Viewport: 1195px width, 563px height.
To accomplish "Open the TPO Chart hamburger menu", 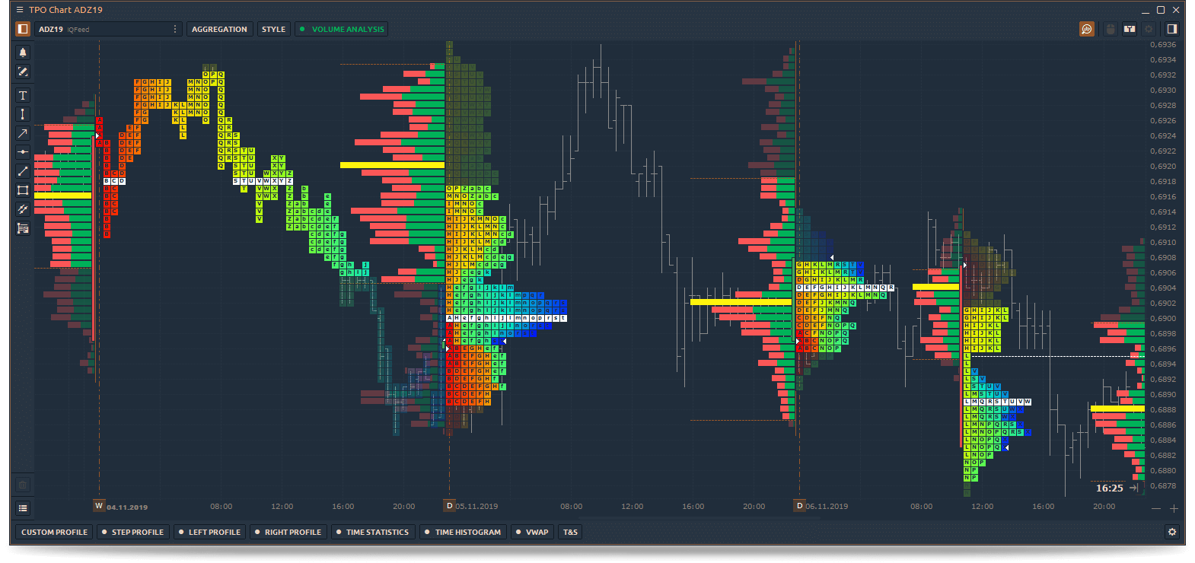I will pyautogui.click(x=20, y=10).
